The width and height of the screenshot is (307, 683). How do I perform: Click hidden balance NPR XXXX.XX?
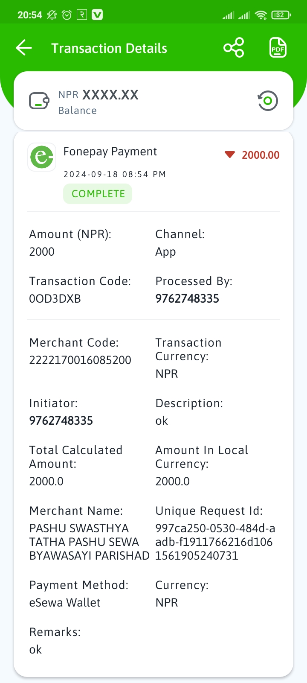coord(98,95)
